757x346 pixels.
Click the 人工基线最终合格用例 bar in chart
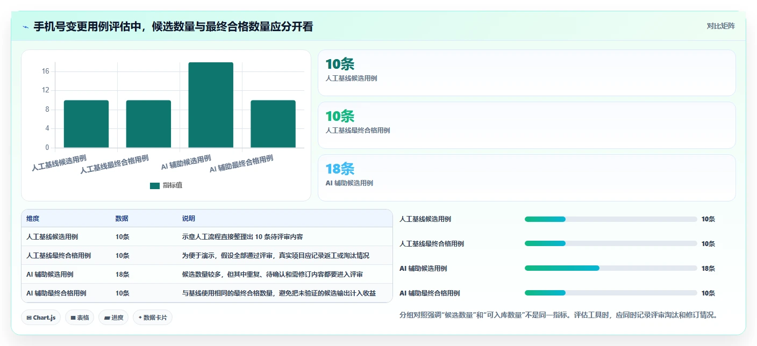[148, 124]
